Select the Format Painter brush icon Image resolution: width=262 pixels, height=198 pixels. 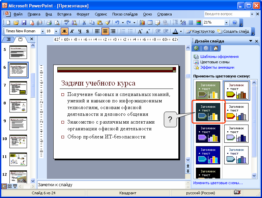tap(108, 23)
